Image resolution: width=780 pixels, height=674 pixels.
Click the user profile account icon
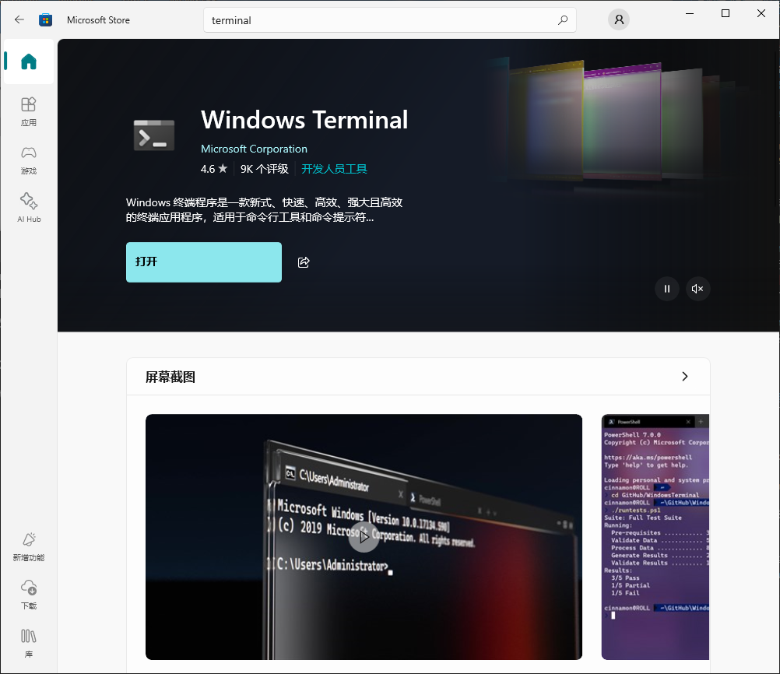(x=619, y=20)
